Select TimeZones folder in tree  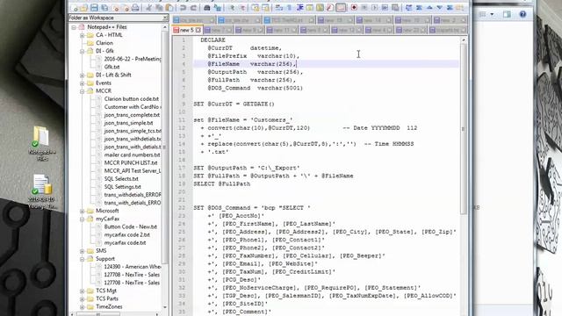pos(109,306)
